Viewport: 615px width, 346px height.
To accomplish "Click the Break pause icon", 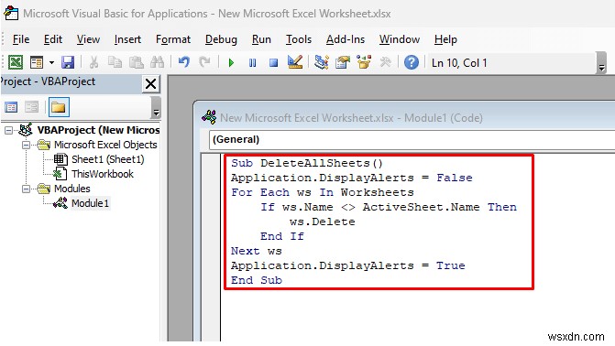I will coord(252,62).
